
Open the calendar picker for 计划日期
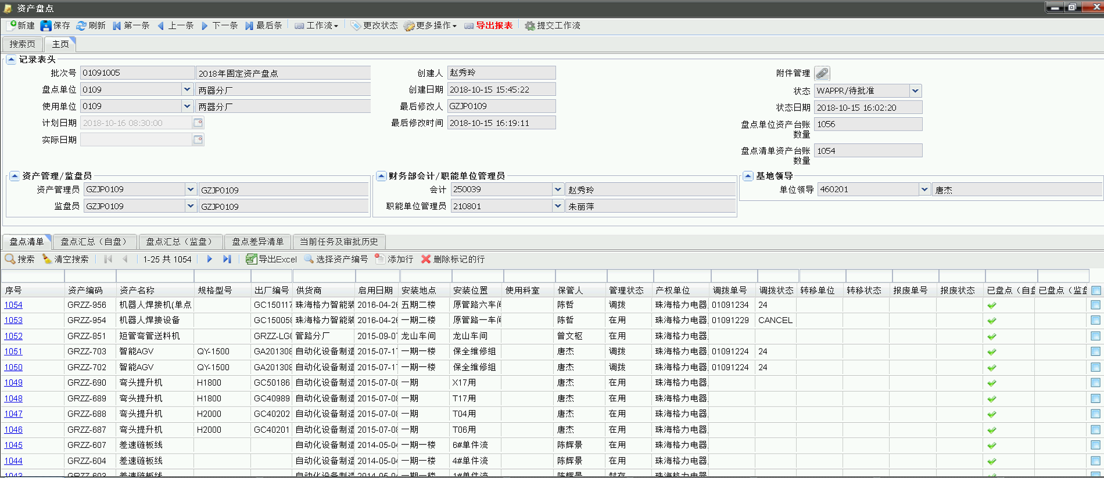pyautogui.click(x=198, y=123)
